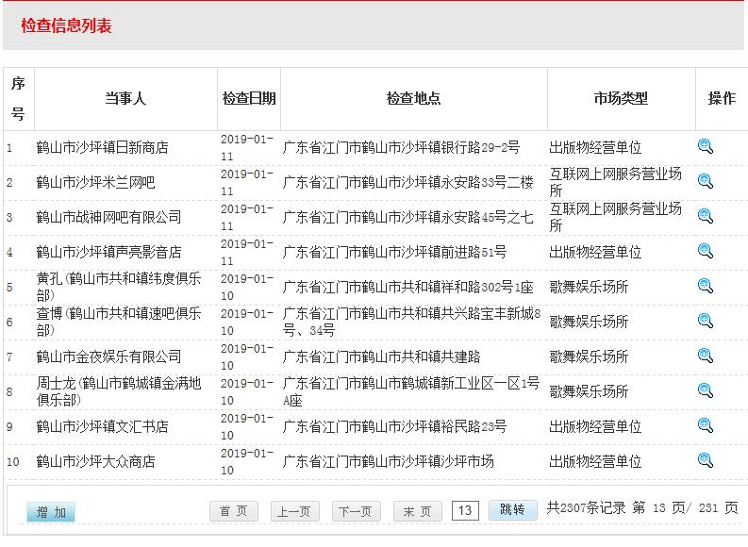This screenshot has width=748, height=547.
Task: Open magnifier icon for 鹤山市战神网吧有限公司
Action: 705,216
